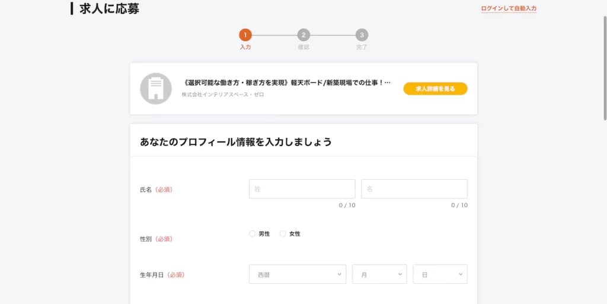This screenshot has height=304, width=607.
Task: Open the 西暦 year dropdown
Action: [x=298, y=274]
